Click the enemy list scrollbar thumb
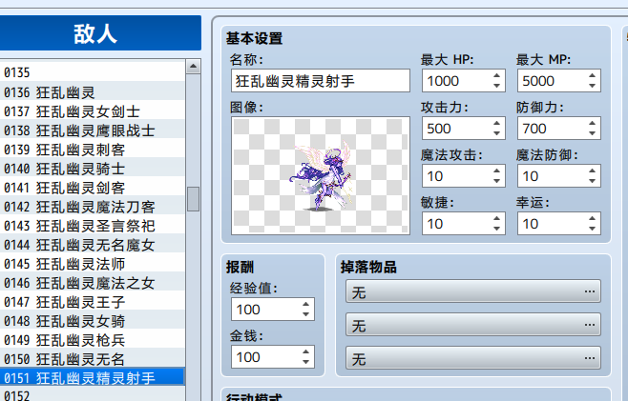The image size is (628, 401). pos(193,199)
